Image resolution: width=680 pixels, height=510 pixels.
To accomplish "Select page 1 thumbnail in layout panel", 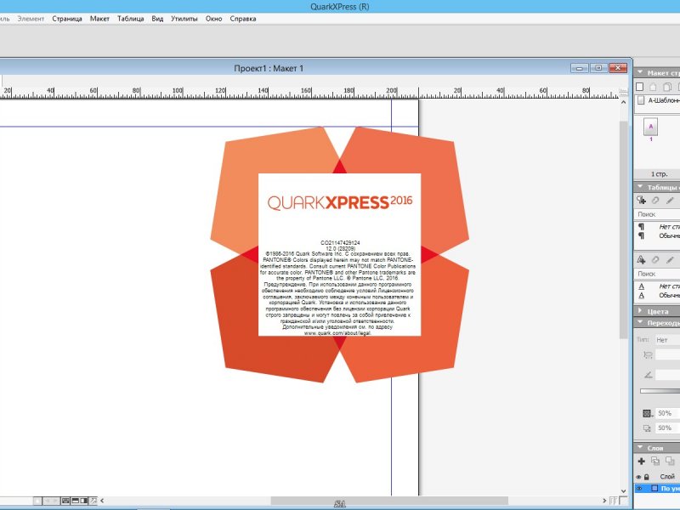I will [x=650, y=127].
